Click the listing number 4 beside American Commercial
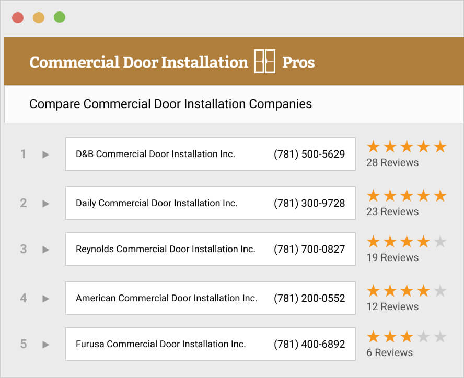 [23, 298]
